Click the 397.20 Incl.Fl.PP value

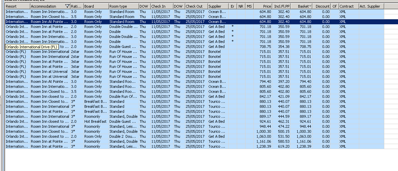click(x=284, y=82)
